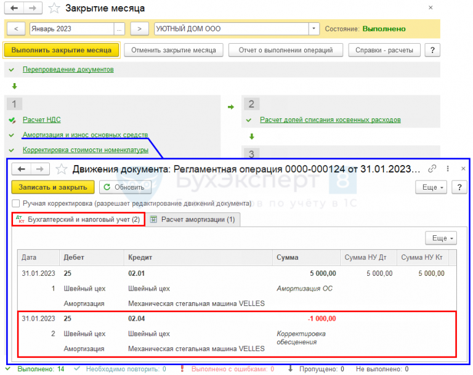Go forward in the Закрытие месяца window
Screen dimensions: 473x375
[33, 8]
